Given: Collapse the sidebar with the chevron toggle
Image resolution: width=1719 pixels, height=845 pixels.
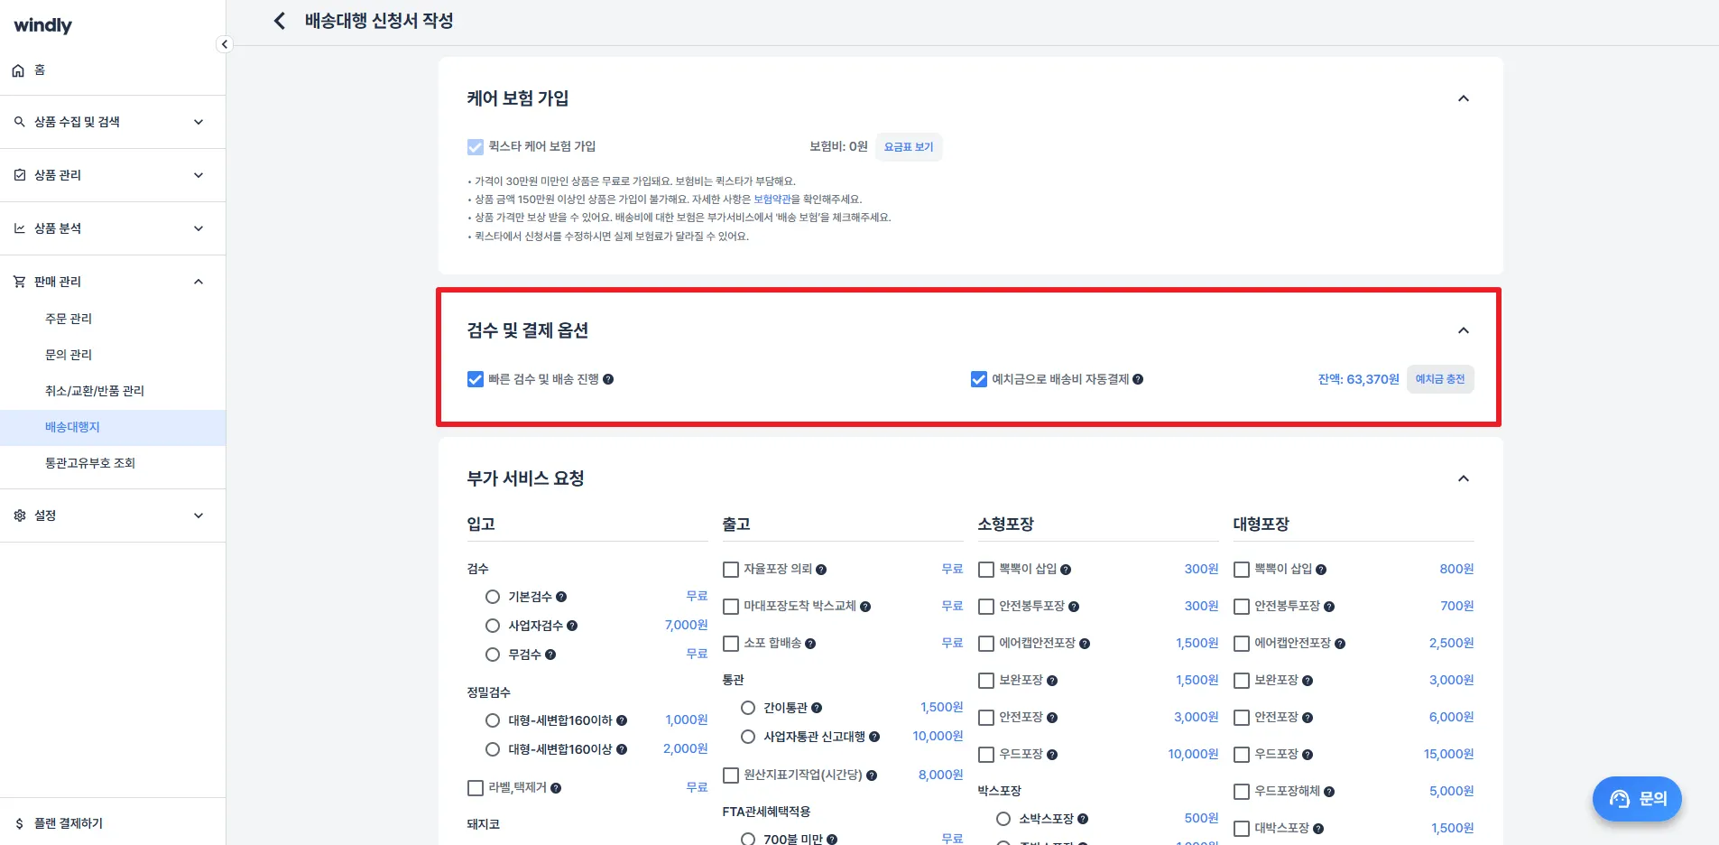Looking at the screenshot, I should [225, 44].
